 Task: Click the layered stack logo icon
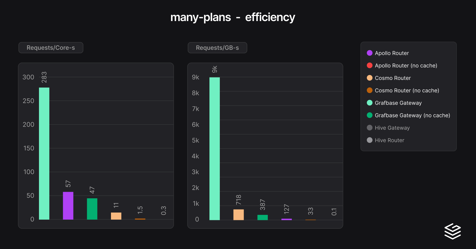(x=452, y=231)
